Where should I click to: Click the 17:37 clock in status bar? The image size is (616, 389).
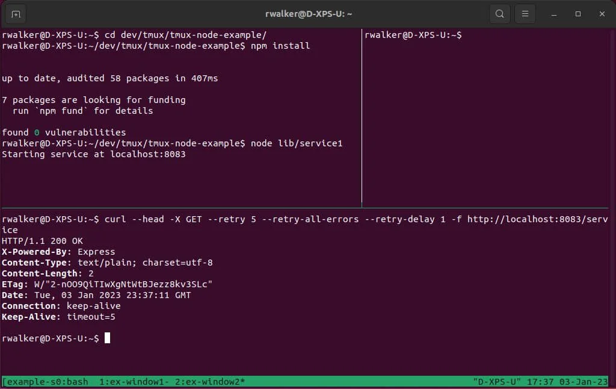click(x=540, y=382)
